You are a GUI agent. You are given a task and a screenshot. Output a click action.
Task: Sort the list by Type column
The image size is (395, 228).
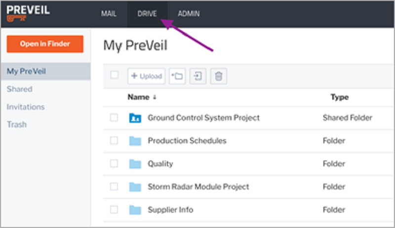point(339,97)
